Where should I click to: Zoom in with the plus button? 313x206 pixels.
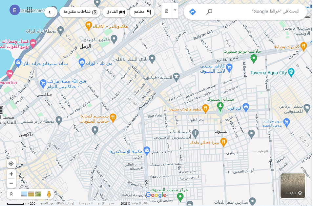pos(11,174)
